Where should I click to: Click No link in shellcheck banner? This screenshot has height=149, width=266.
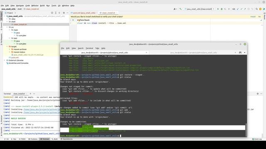[259, 17]
